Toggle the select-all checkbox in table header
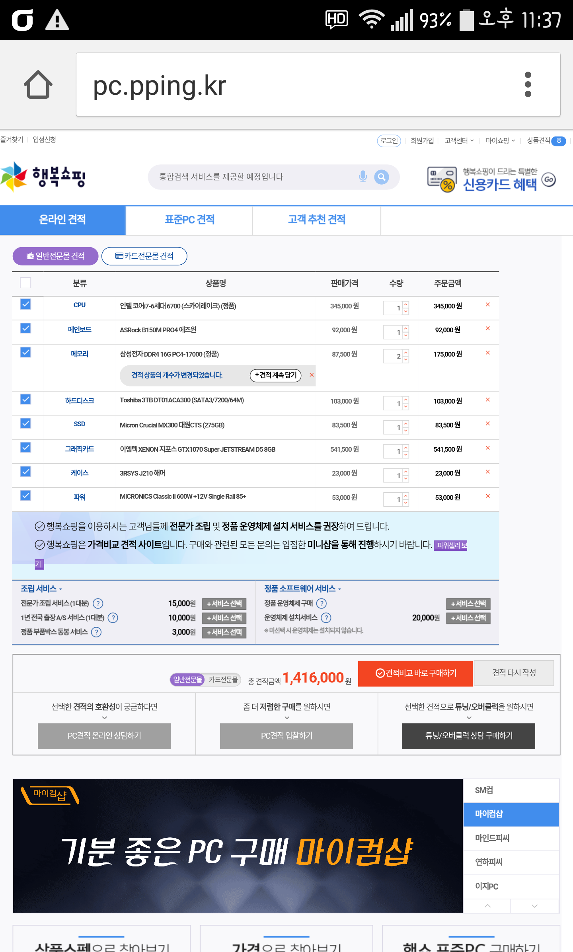 click(25, 283)
